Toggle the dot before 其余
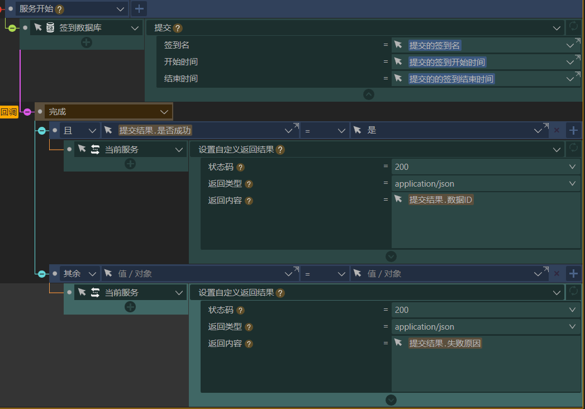This screenshot has width=585, height=409. [55, 274]
